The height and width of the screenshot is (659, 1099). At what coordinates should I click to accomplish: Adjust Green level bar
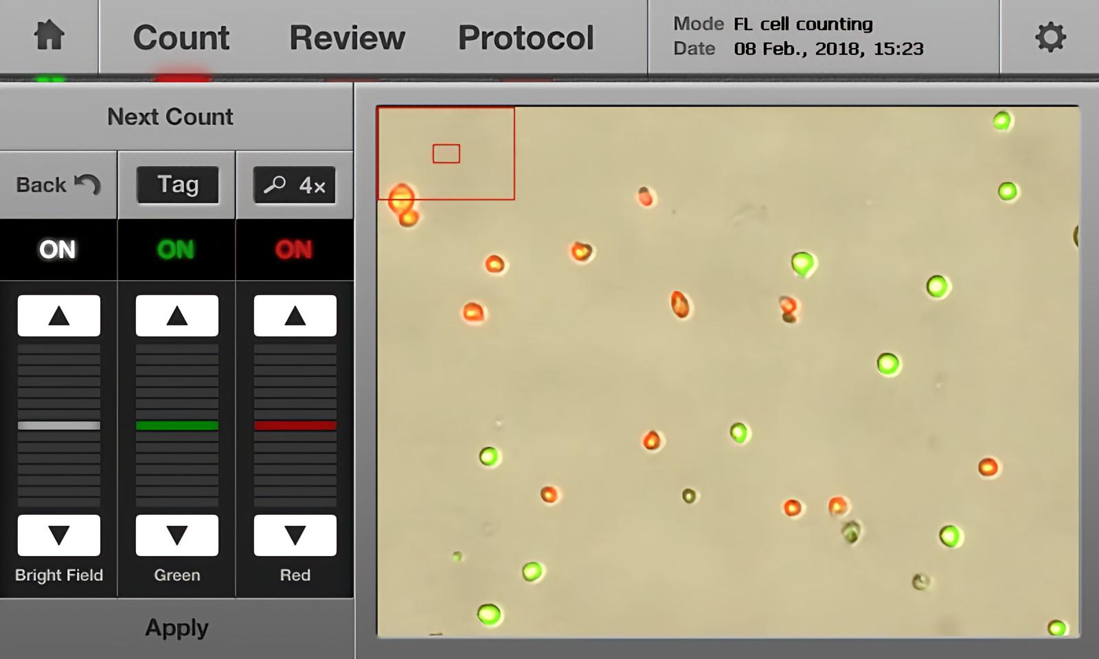[177, 426]
